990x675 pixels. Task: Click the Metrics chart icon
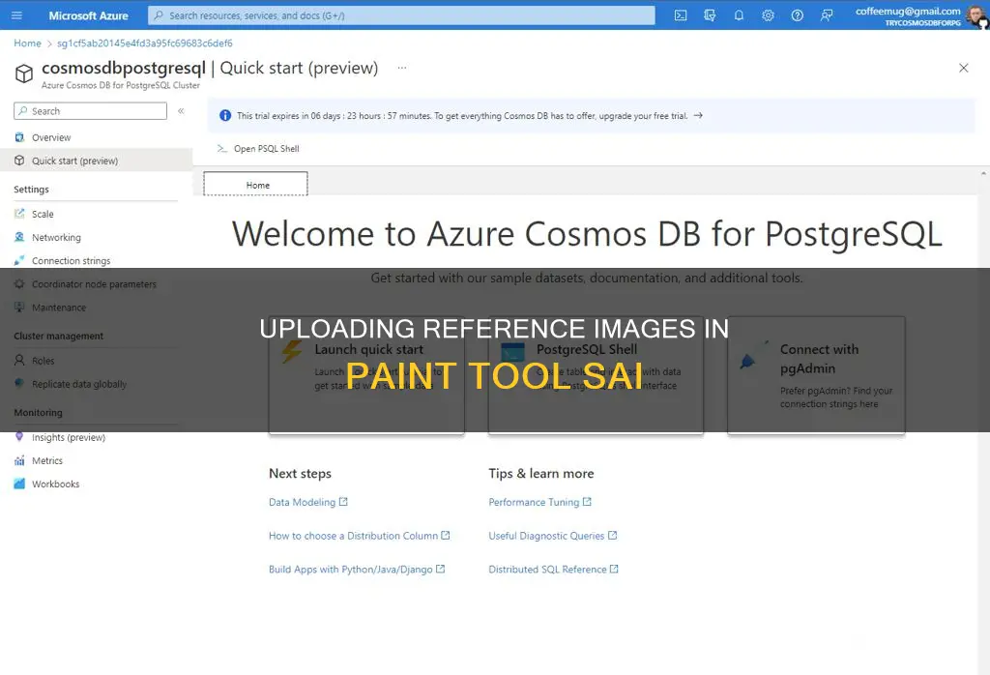click(19, 460)
